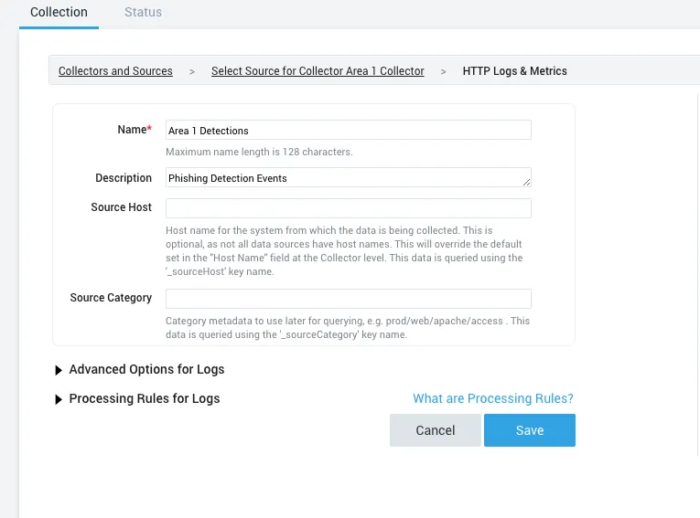Click the Description field label
This screenshot has width=700, height=518.
(124, 178)
